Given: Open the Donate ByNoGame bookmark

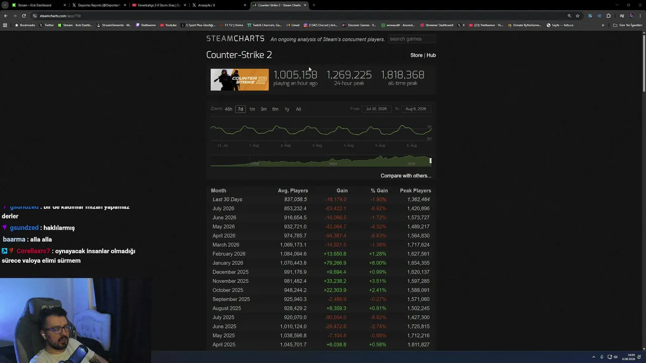Looking at the screenshot, I should coord(525,25).
